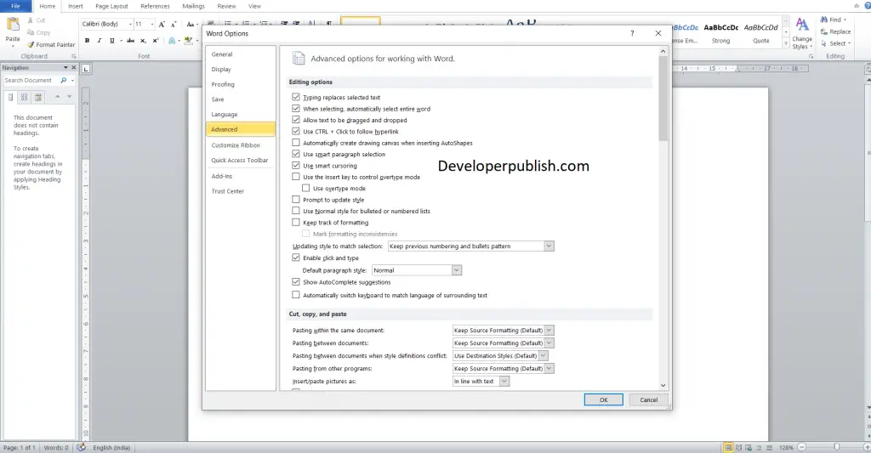Click the 128% zoom level button
Viewport: 871px width, 453px height.
[786, 447]
